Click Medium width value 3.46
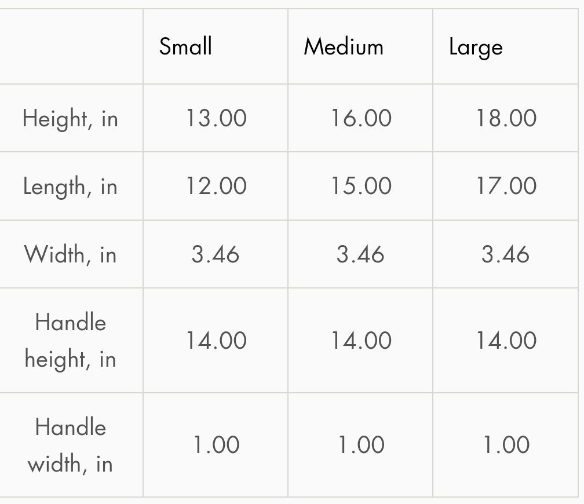Image resolution: width=584 pixels, height=504 pixels. pos(360,254)
